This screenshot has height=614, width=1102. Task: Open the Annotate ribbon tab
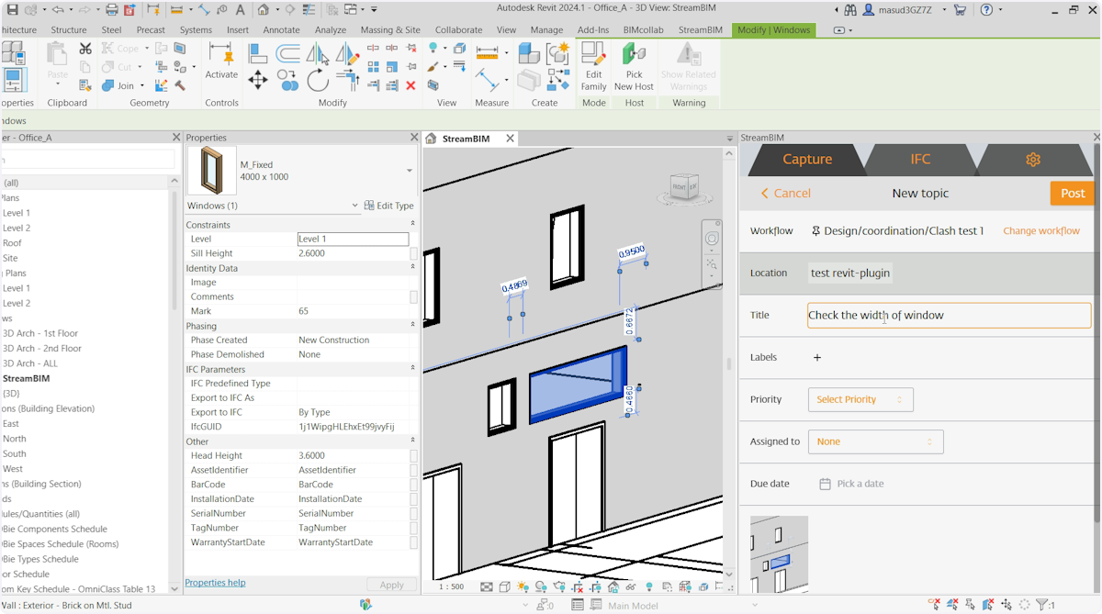281,29
